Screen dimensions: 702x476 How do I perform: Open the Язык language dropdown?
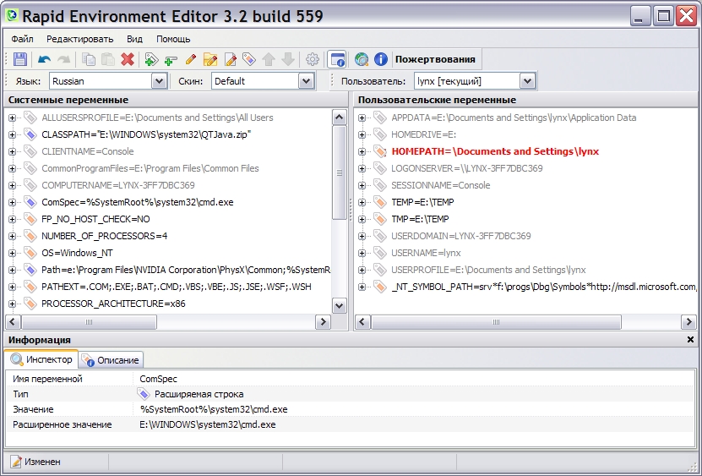coord(159,81)
